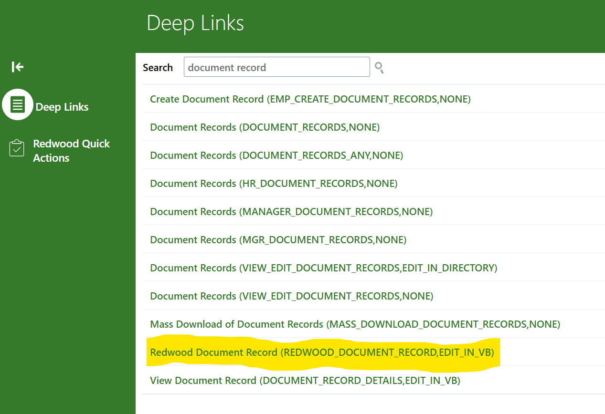Open the highlighted Redwood Document Record deep link
This screenshot has width=605, height=414.
click(322, 352)
